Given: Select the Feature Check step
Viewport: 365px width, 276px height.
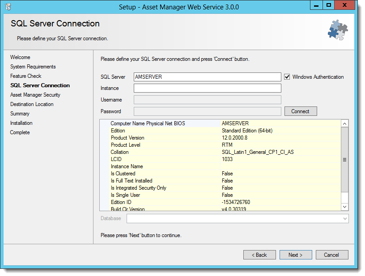Looking at the screenshot, I should tap(26, 76).
